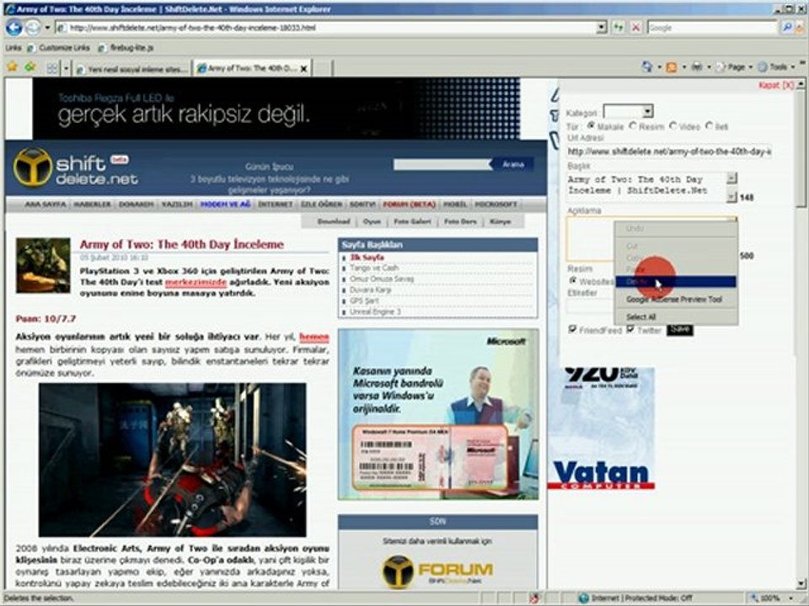
Task: Open the Download sub-navigation link
Action: click(x=334, y=221)
